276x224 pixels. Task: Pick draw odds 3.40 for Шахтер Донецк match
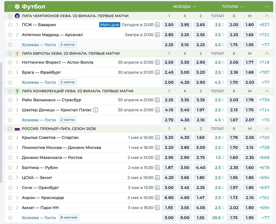(x=185, y=110)
